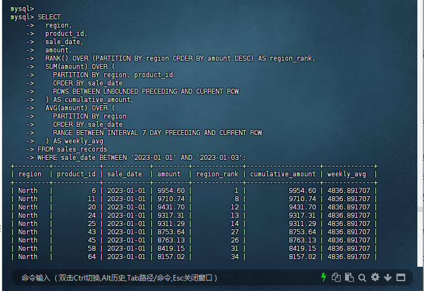The image size is (424, 291).
Task: Focus the 命令输入 command input field
Action: pos(168,278)
